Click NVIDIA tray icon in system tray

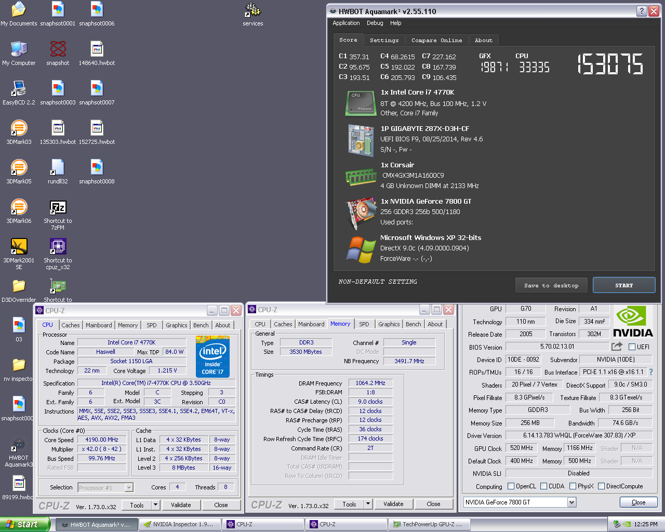point(627,524)
